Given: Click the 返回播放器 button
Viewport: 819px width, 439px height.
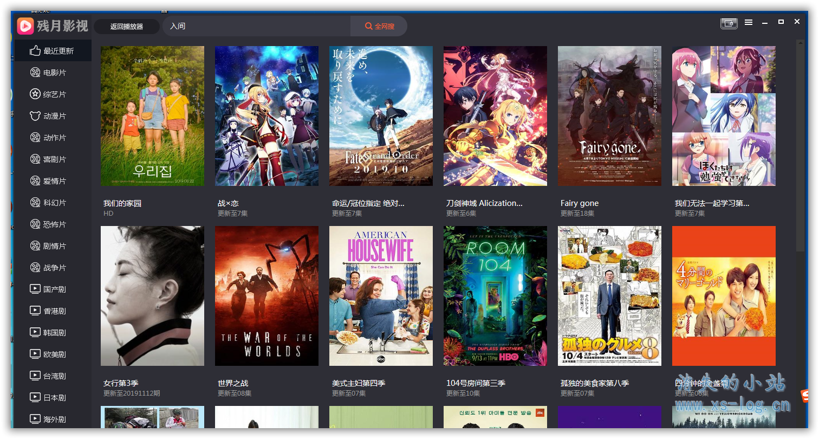Looking at the screenshot, I should (x=127, y=26).
